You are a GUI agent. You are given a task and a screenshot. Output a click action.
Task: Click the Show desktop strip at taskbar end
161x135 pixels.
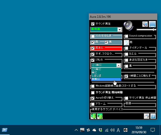coord(160,130)
